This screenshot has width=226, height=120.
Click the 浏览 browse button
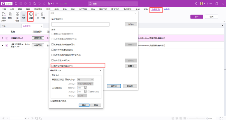pyautogui.click(x=131, y=24)
